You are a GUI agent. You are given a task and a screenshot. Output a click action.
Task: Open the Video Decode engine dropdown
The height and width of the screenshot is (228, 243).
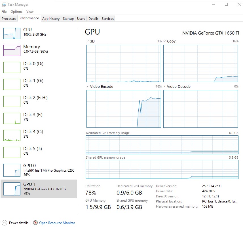[x=164, y=86]
